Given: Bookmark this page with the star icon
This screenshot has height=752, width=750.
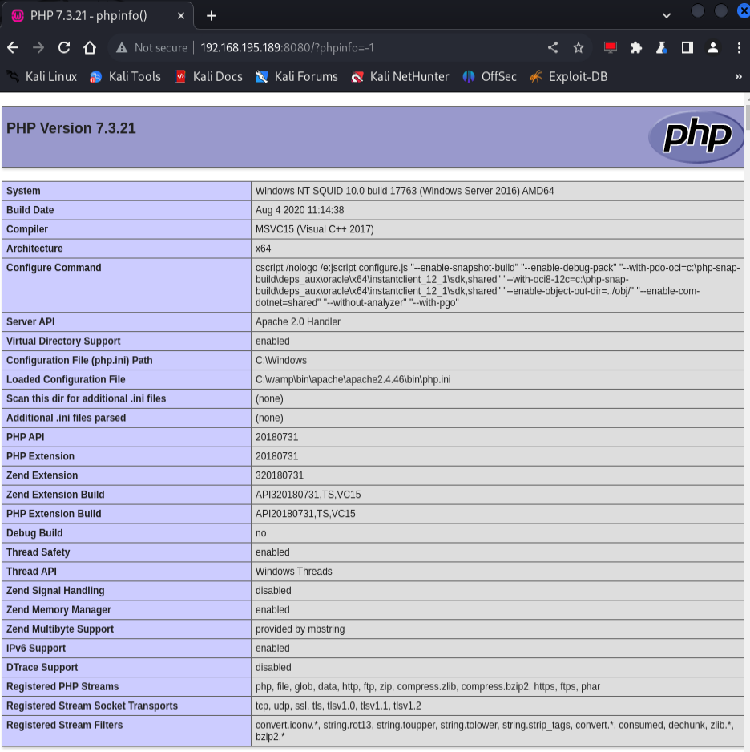Looking at the screenshot, I should click(x=579, y=47).
